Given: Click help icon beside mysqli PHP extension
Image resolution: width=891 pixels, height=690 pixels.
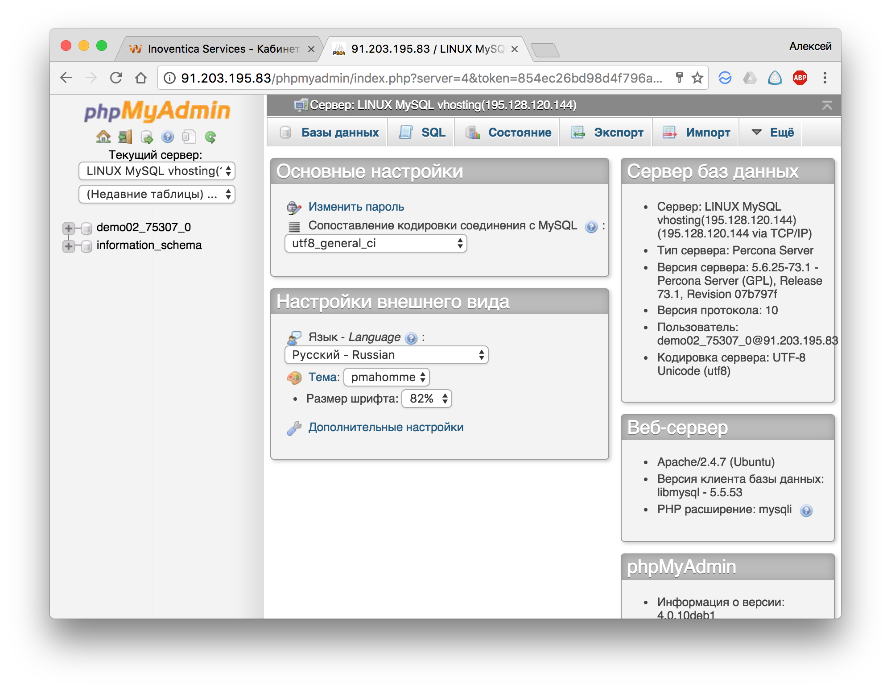Looking at the screenshot, I should (806, 511).
